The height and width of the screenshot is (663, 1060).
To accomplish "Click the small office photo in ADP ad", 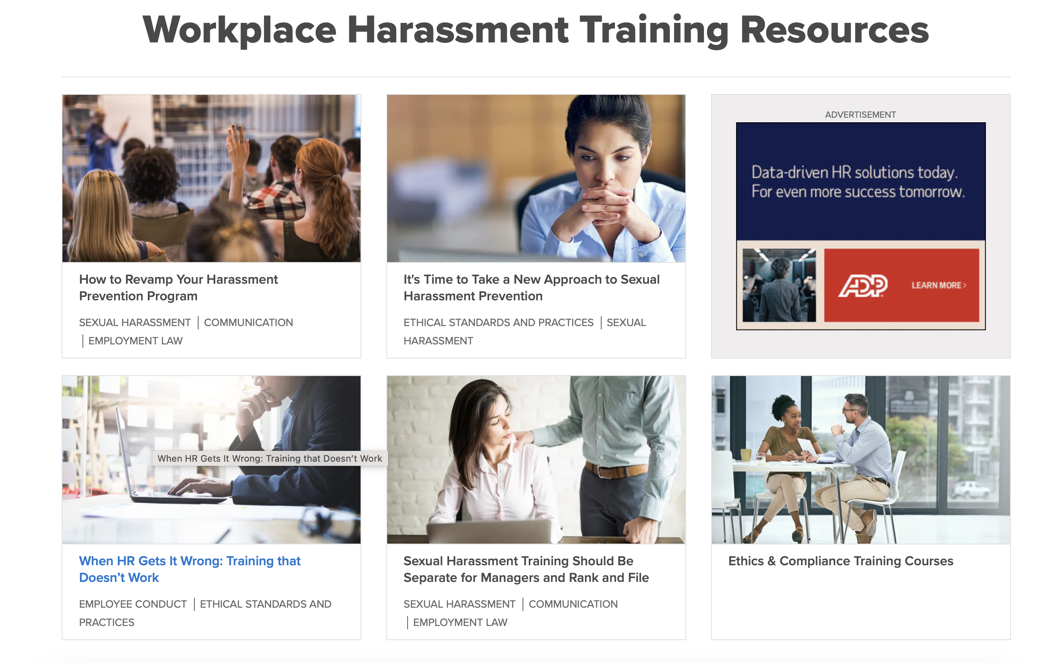I will [x=779, y=285].
